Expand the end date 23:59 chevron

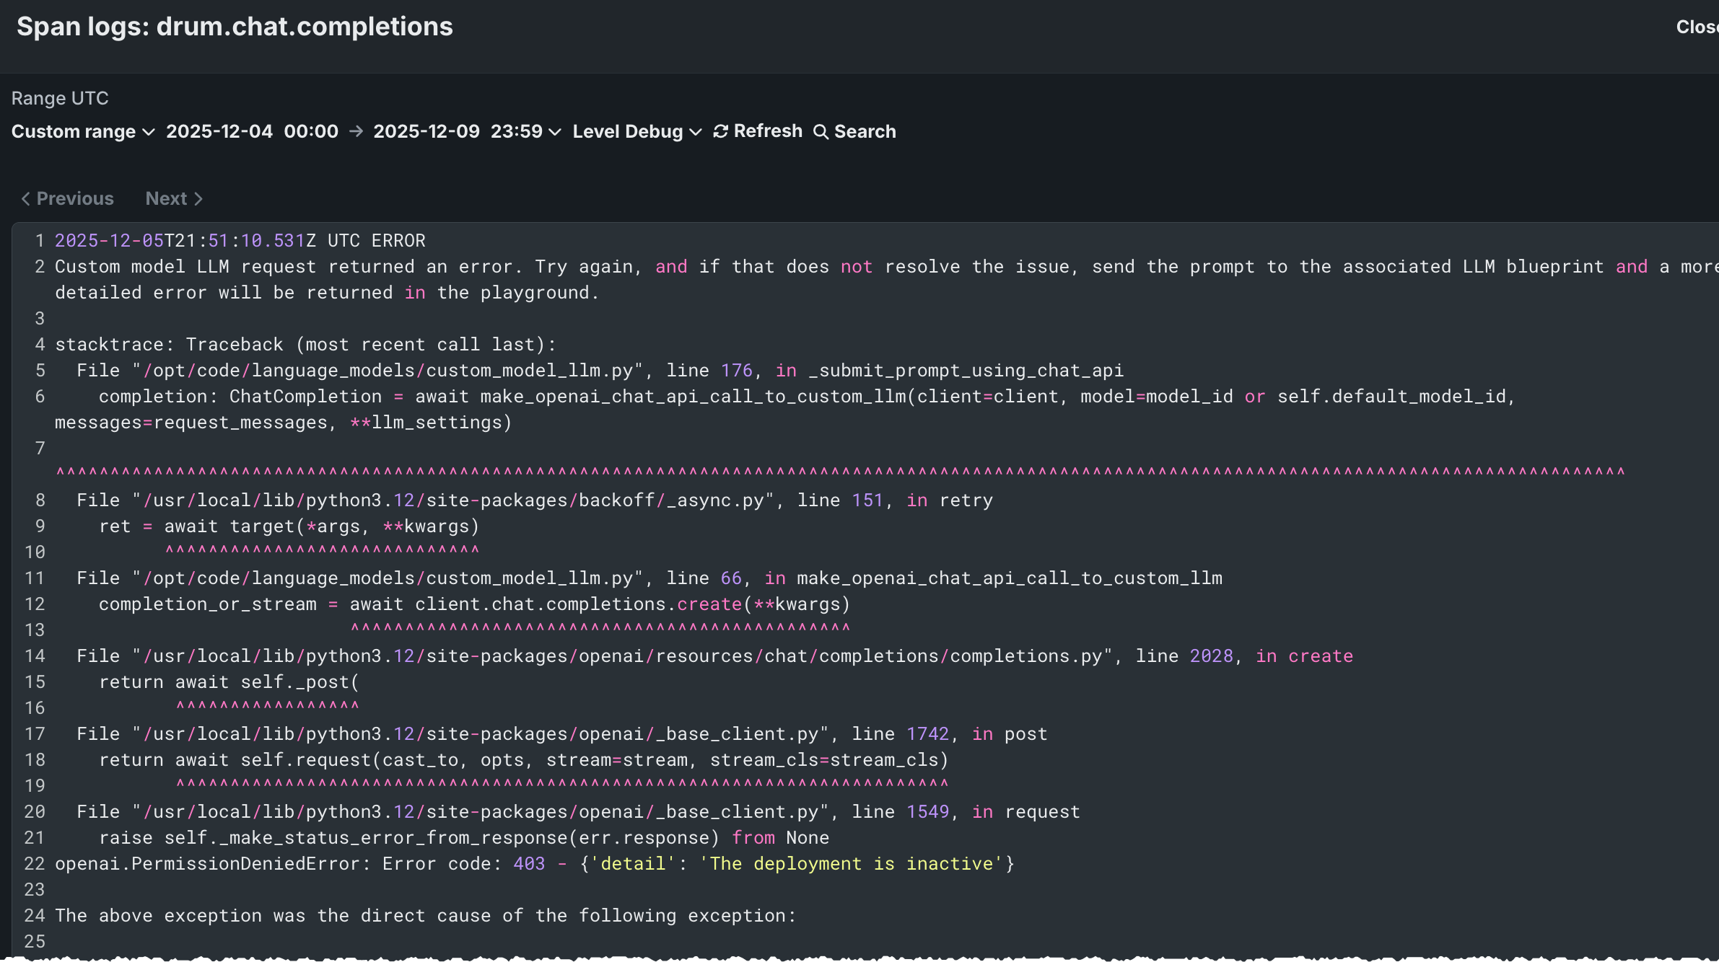555,132
